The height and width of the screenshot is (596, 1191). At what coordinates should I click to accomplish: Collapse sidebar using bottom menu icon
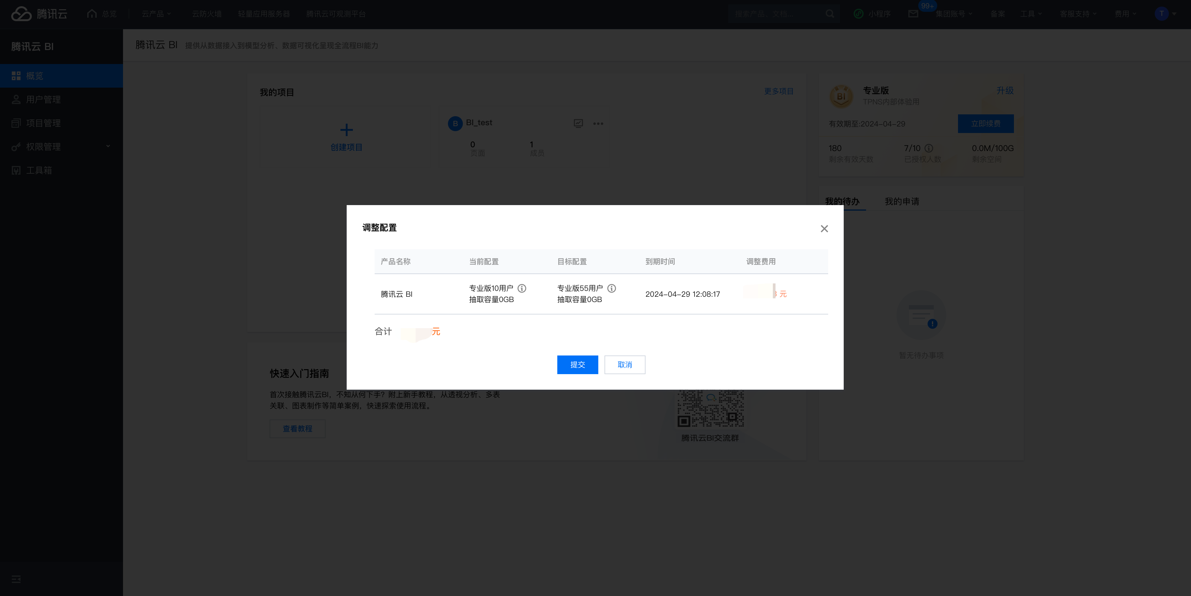coord(16,579)
